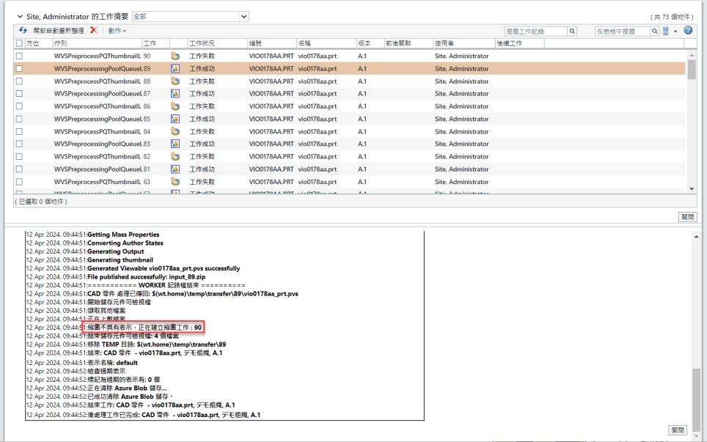Click the job icon in row 83
Screen dimensions: 707x442
click(175, 144)
